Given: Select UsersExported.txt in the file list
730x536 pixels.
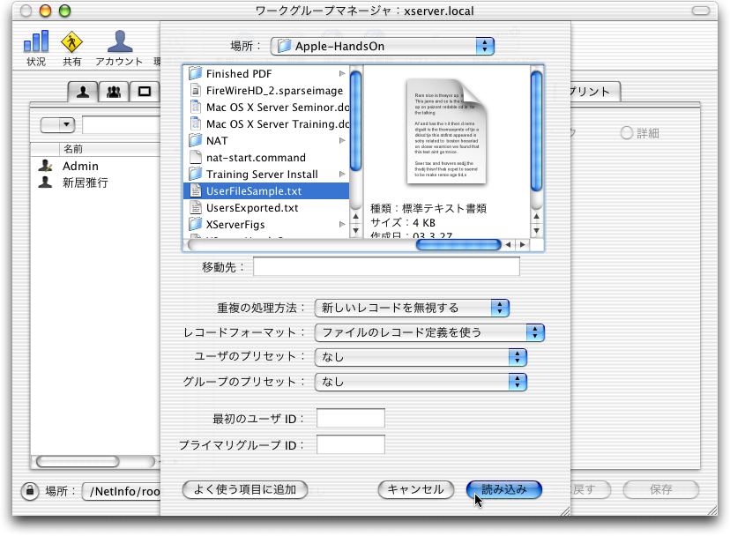Looking at the screenshot, I should pyautogui.click(x=251, y=208).
